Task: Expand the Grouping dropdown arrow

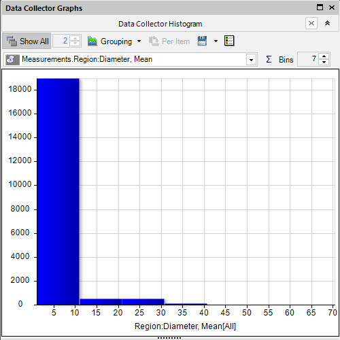Action: pos(139,41)
